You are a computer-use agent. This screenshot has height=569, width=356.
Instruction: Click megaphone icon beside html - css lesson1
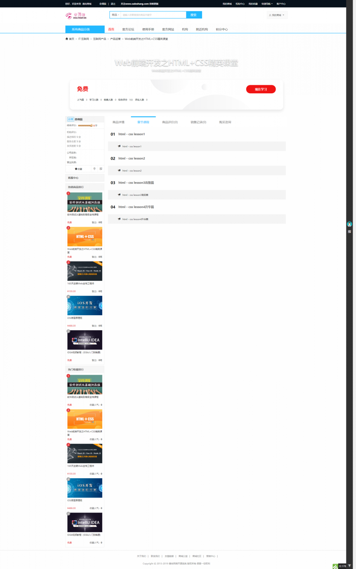[x=119, y=146]
